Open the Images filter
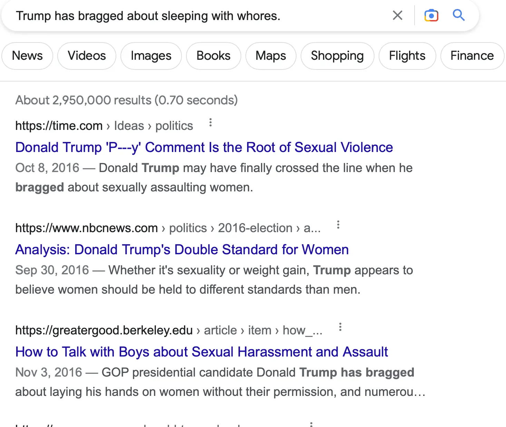 151,56
